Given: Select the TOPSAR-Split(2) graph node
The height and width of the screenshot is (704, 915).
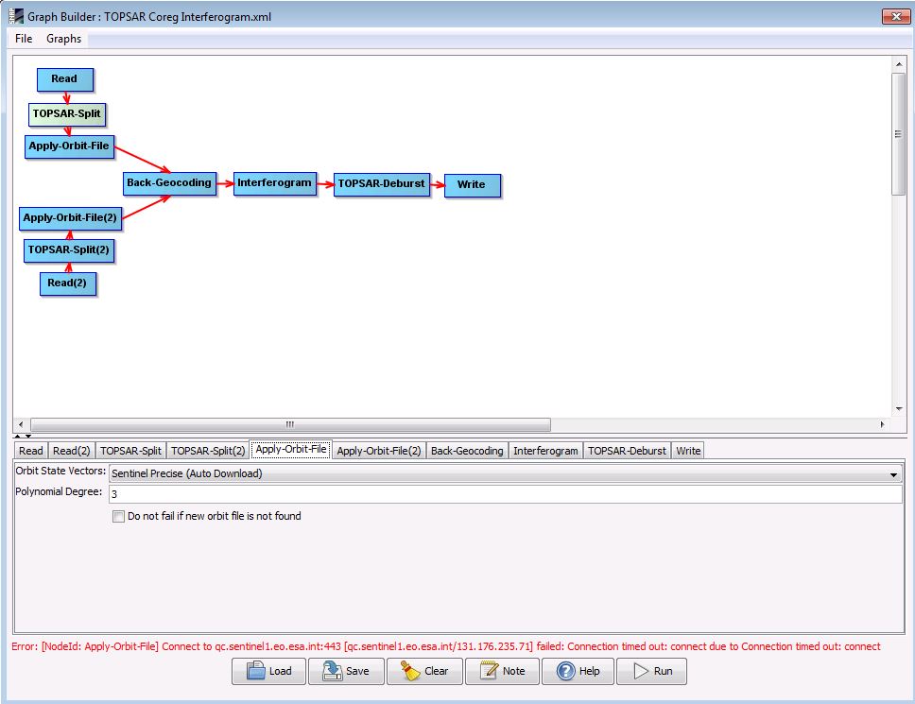Looking at the screenshot, I should 69,250.
